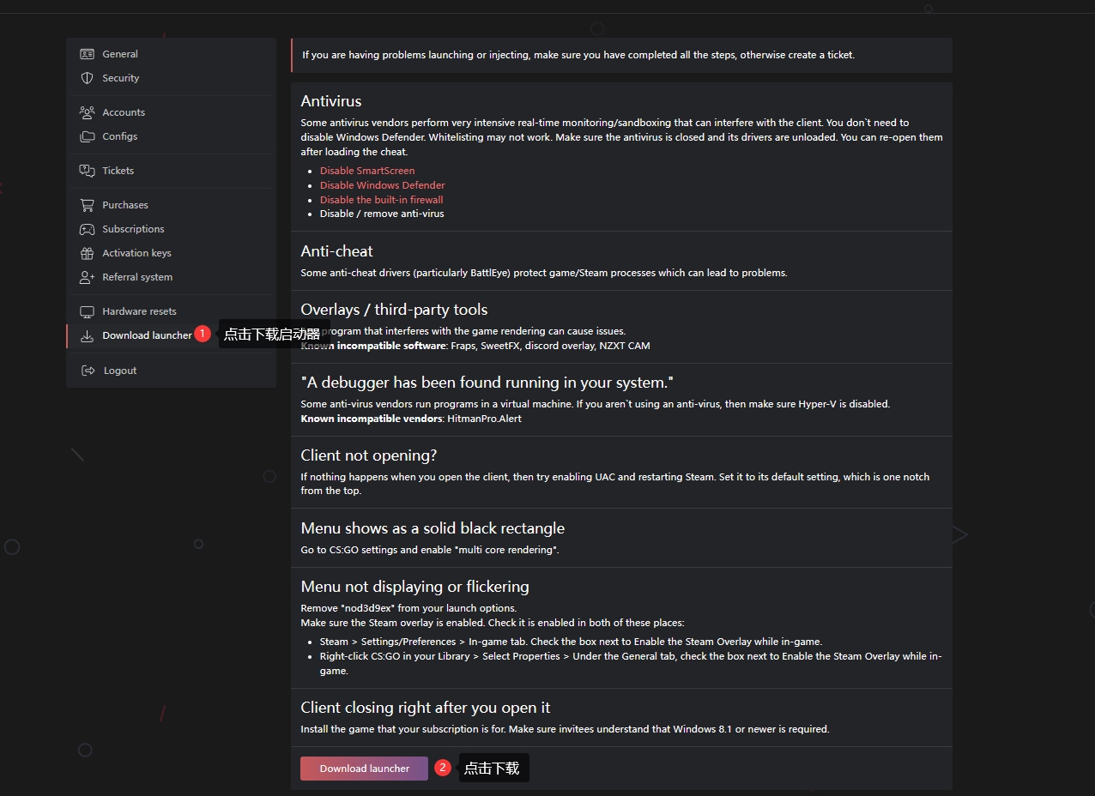Image resolution: width=1095 pixels, height=796 pixels.
Task: Open the Disable Windows Defender link
Action: click(383, 185)
